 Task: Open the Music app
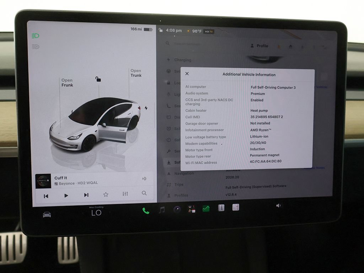click(162, 210)
